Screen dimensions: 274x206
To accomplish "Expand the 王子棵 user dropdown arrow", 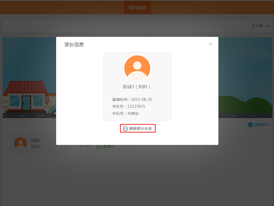I will tap(267, 26).
